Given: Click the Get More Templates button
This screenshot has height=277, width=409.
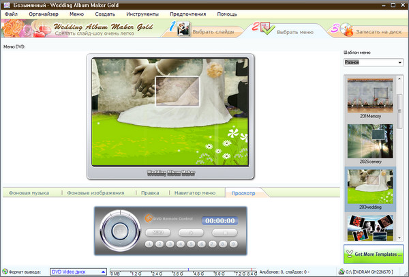Looking at the screenshot, I should pos(374,254).
